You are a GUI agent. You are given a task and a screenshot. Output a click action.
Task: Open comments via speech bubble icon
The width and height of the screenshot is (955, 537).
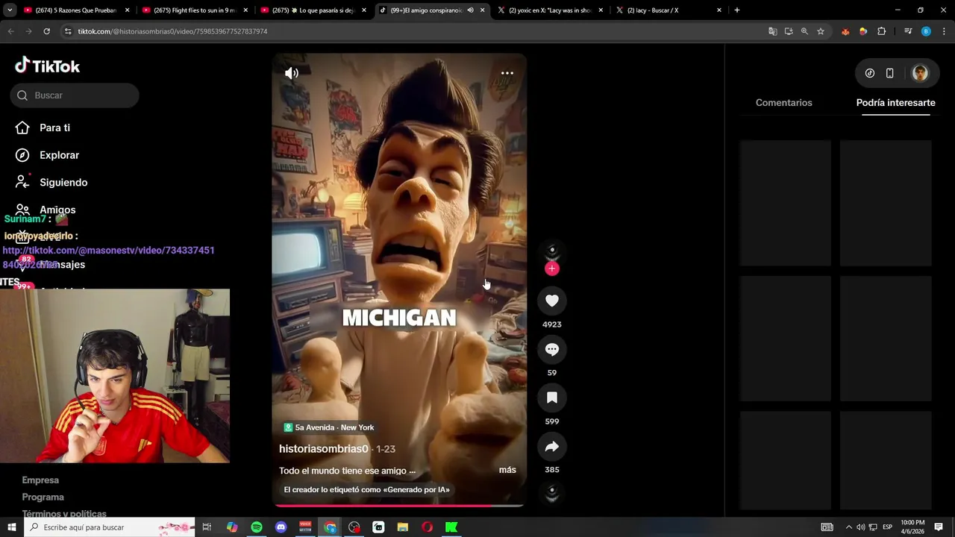point(552,349)
